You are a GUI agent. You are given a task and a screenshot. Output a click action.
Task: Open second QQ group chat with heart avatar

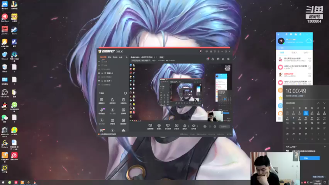click(294, 67)
